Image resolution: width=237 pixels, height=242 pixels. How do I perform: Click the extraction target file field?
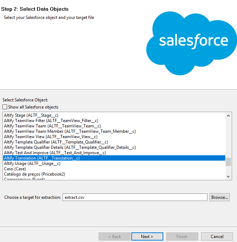(135, 197)
